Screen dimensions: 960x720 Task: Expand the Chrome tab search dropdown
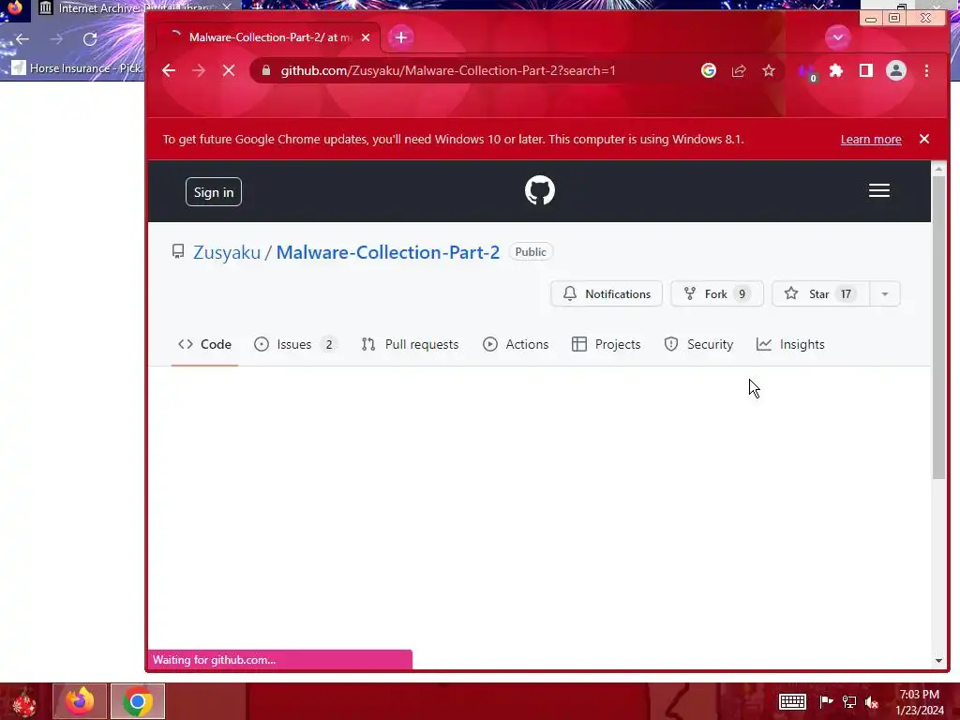click(x=837, y=37)
